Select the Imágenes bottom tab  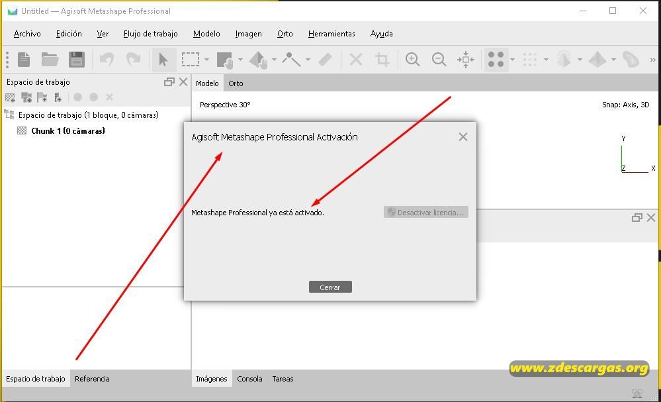[x=212, y=379]
